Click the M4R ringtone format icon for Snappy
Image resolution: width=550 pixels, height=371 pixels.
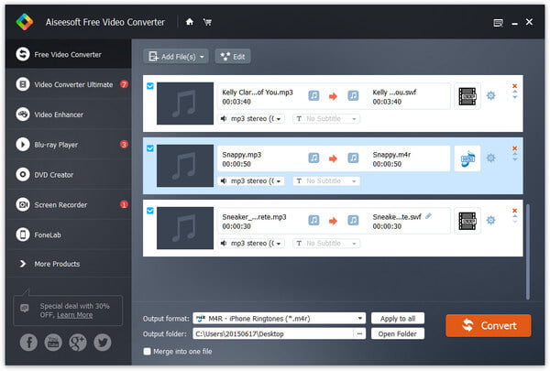467,158
